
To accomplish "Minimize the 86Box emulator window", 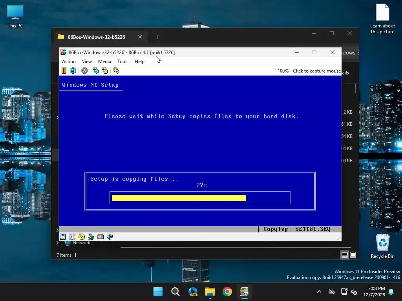I will [297, 52].
